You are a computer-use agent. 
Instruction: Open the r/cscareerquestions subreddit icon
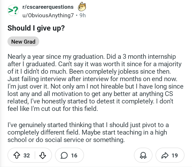point(13,11)
